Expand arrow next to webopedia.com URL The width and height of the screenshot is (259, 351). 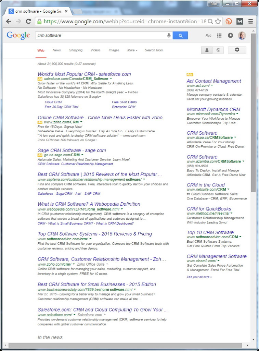pyautogui.click(x=122, y=209)
